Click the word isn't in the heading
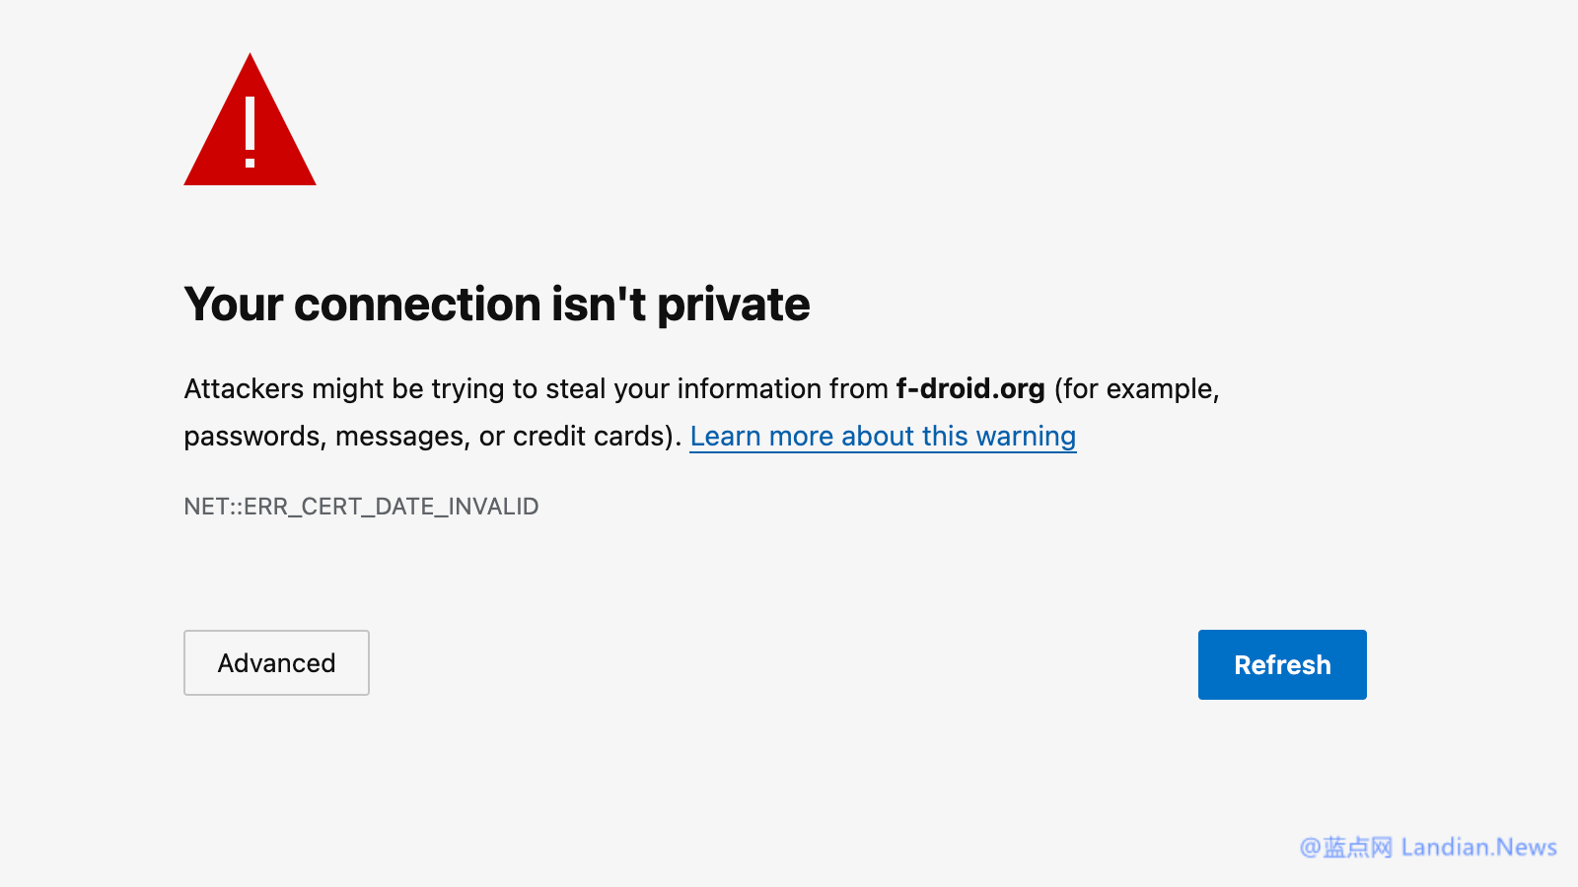The image size is (1578, 887). tap(599, 304)
